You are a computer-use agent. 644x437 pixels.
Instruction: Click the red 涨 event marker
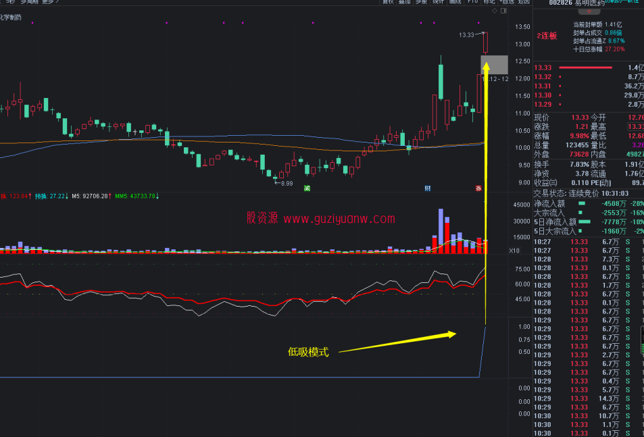click(x=478, y=188)
